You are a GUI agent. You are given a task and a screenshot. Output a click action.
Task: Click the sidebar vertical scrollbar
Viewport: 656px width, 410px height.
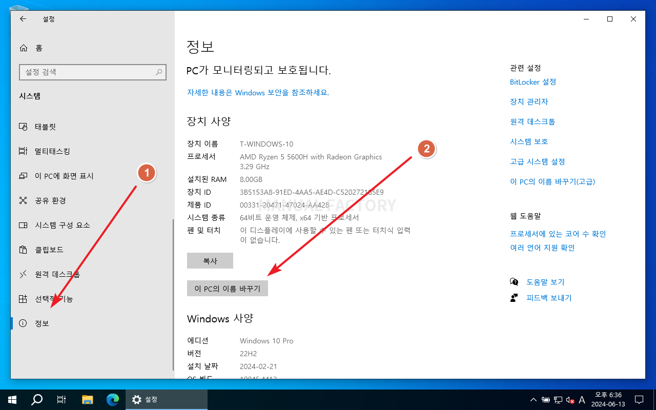click(x=173, y=295)
